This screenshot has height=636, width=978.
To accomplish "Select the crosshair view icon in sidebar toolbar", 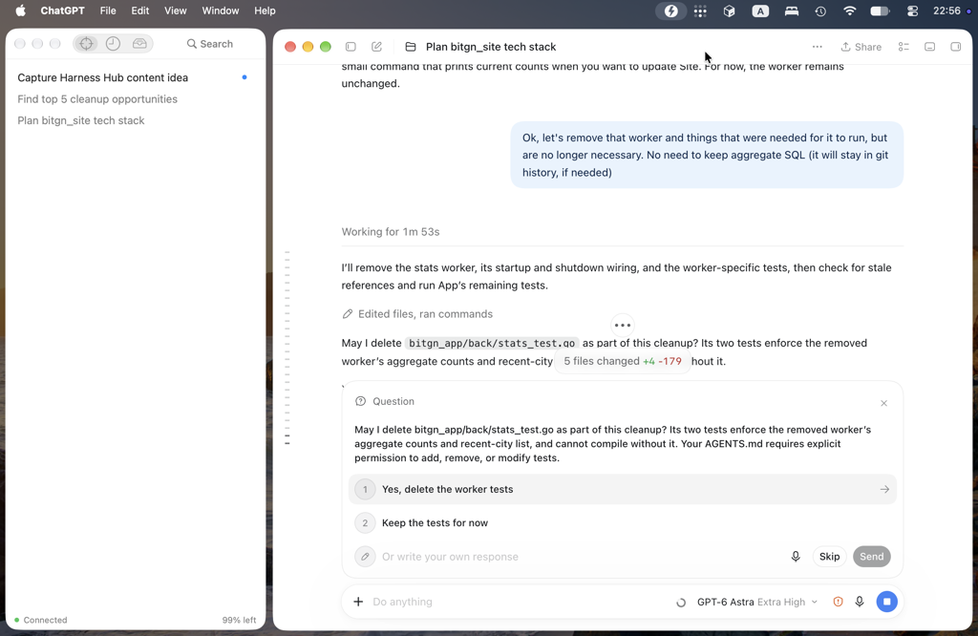I will click(x=86, y=44).
